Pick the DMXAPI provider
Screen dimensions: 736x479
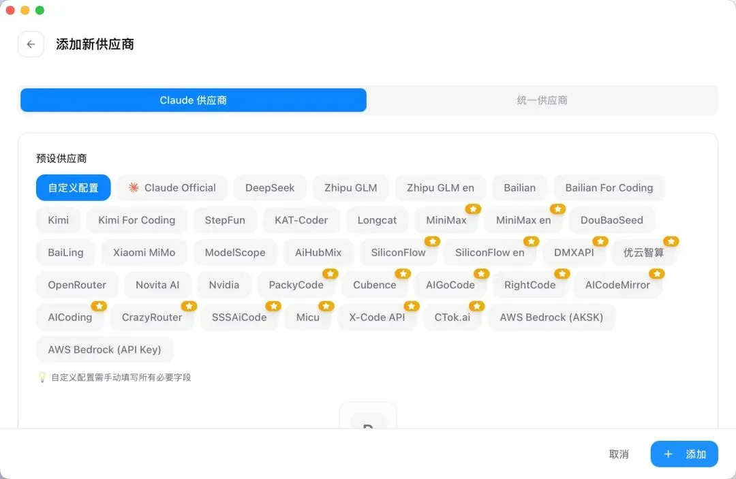(x=574, y=252)
